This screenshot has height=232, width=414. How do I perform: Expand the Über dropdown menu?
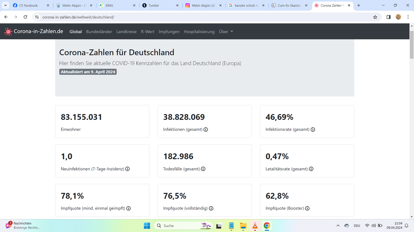225,32
